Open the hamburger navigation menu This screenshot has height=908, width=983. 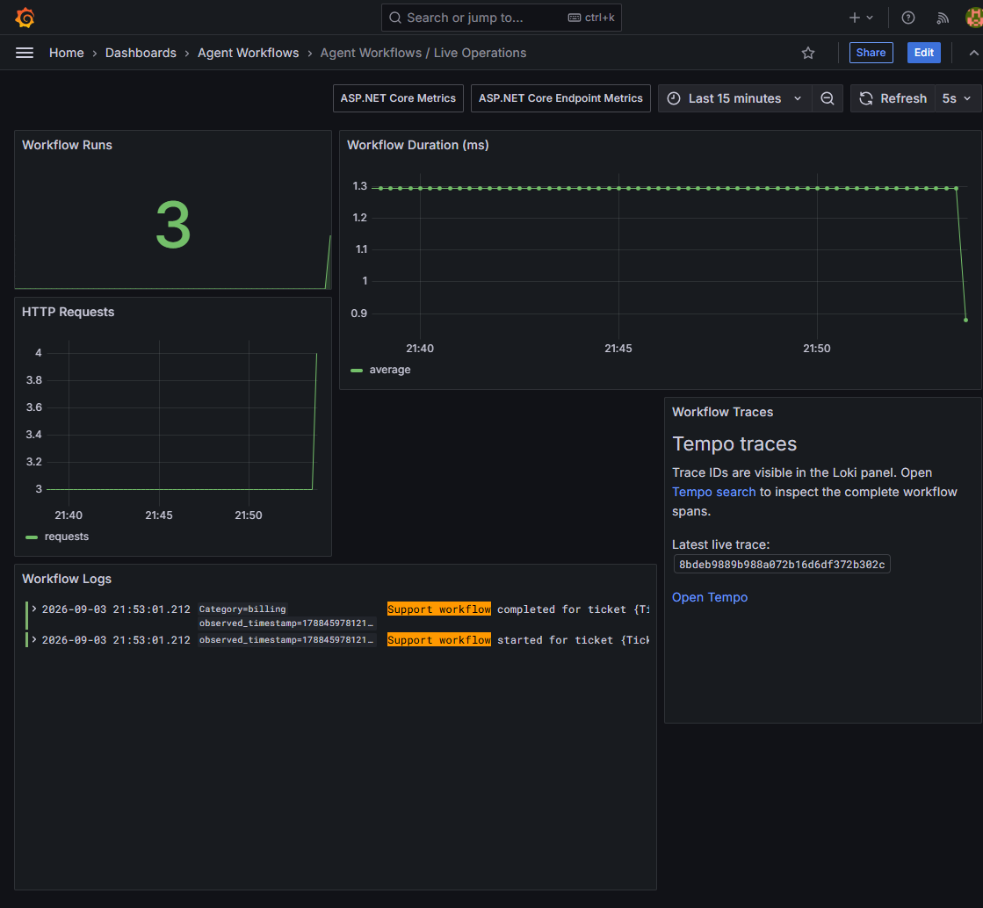click(x=25, y=54)
